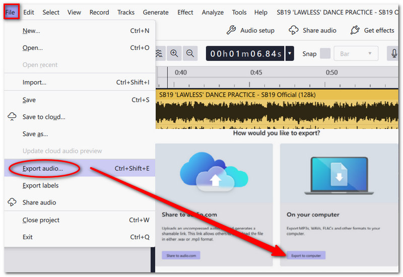Image resolution: width=403 pixels, height=277 pixels.
Task: Click 'How would you like to export?' heading
Action: (x=277, y=133)
